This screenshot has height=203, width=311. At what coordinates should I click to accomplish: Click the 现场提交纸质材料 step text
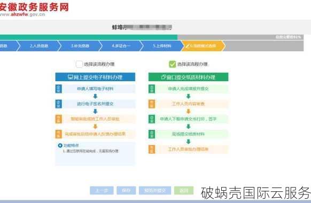tap(188, 134)
